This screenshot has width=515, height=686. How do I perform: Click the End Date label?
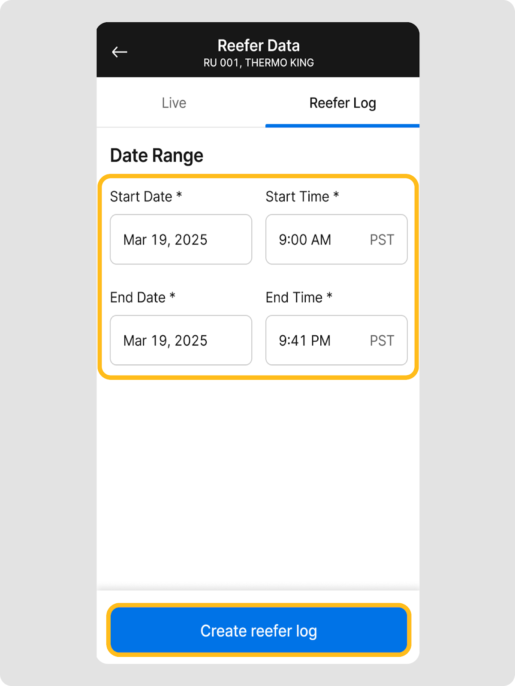click(138, 298)
